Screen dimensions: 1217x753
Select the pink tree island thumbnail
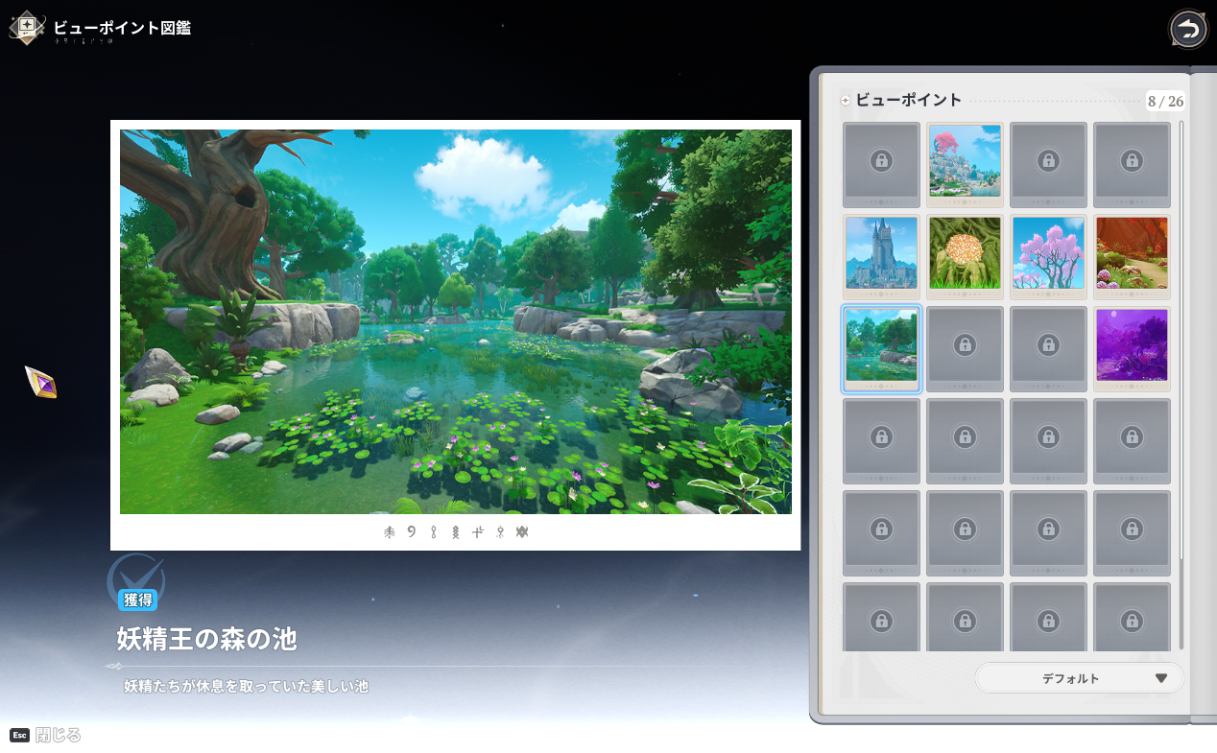point(965,161)
